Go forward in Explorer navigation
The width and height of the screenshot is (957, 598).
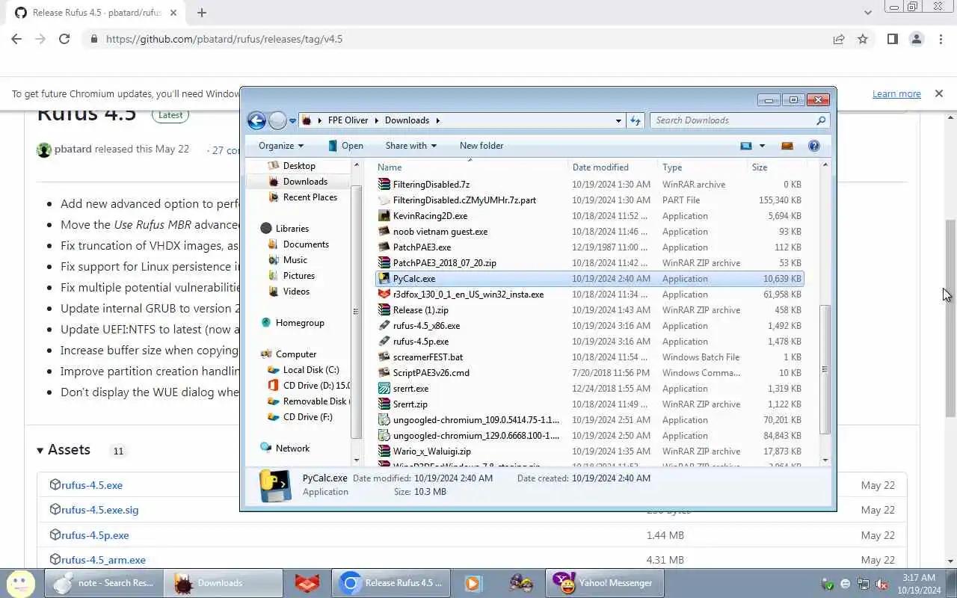tap(277, 120)
